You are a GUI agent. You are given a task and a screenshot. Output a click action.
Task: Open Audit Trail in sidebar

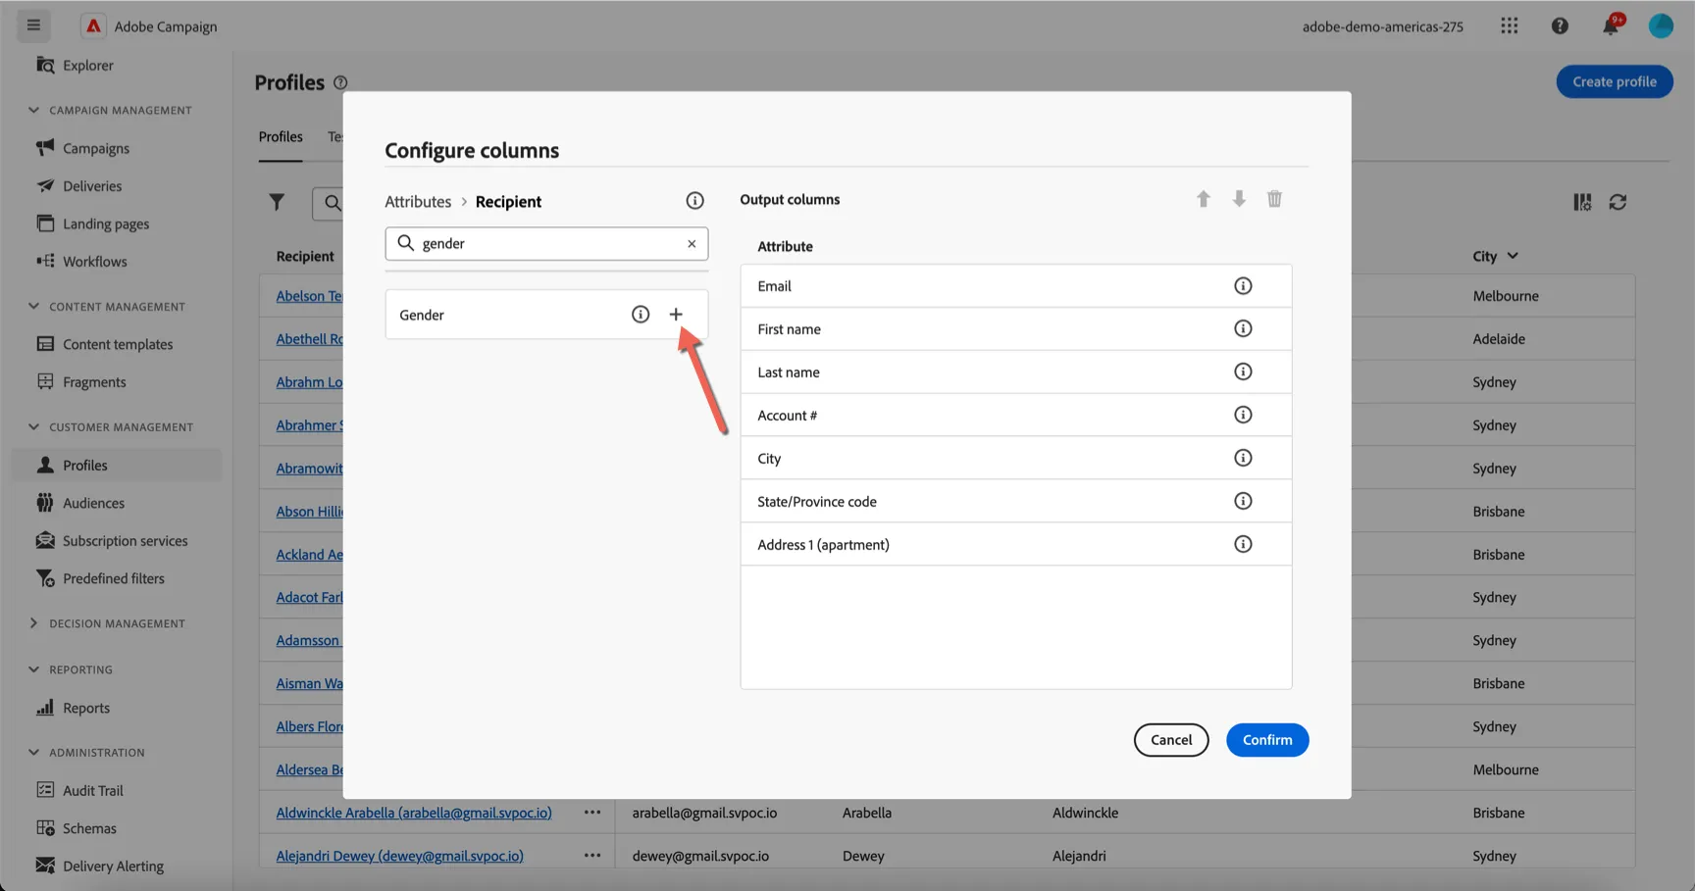(x=92, y=791)
